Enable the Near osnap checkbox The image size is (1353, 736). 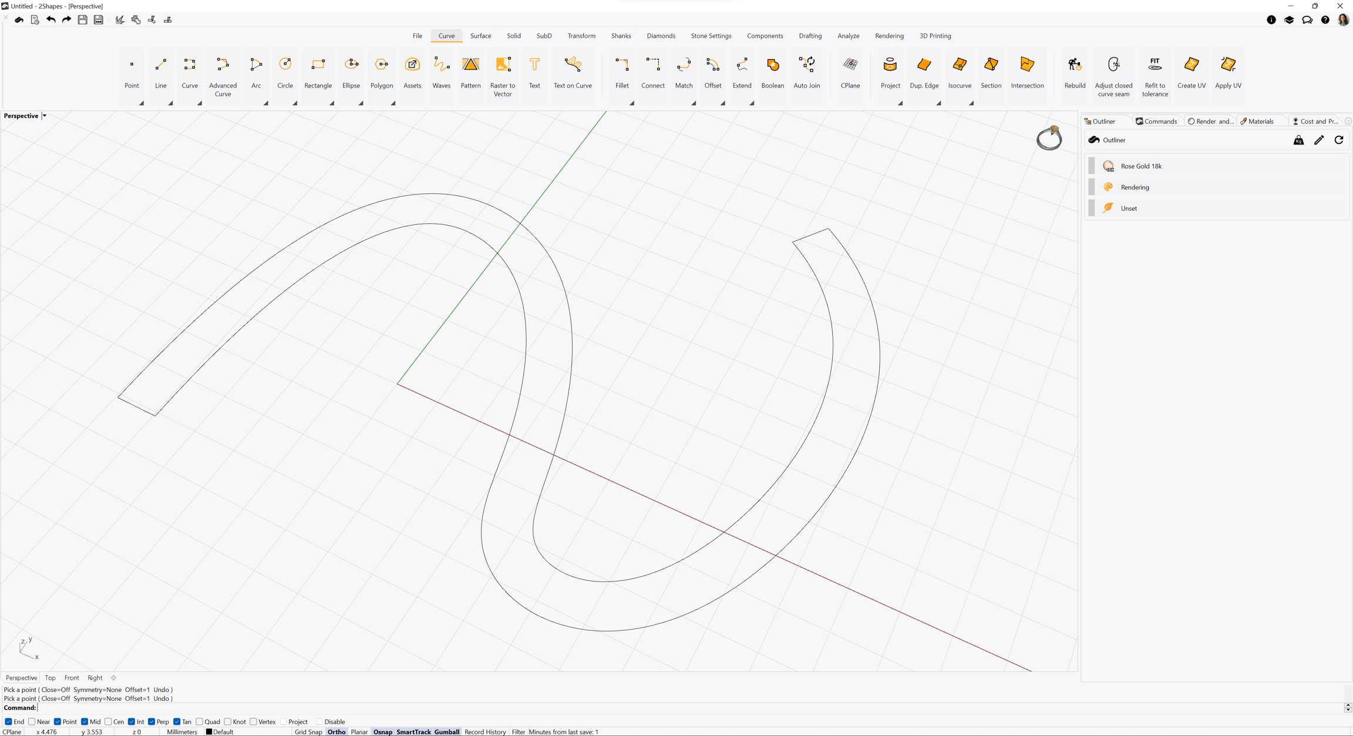click(x=32, y=722)
